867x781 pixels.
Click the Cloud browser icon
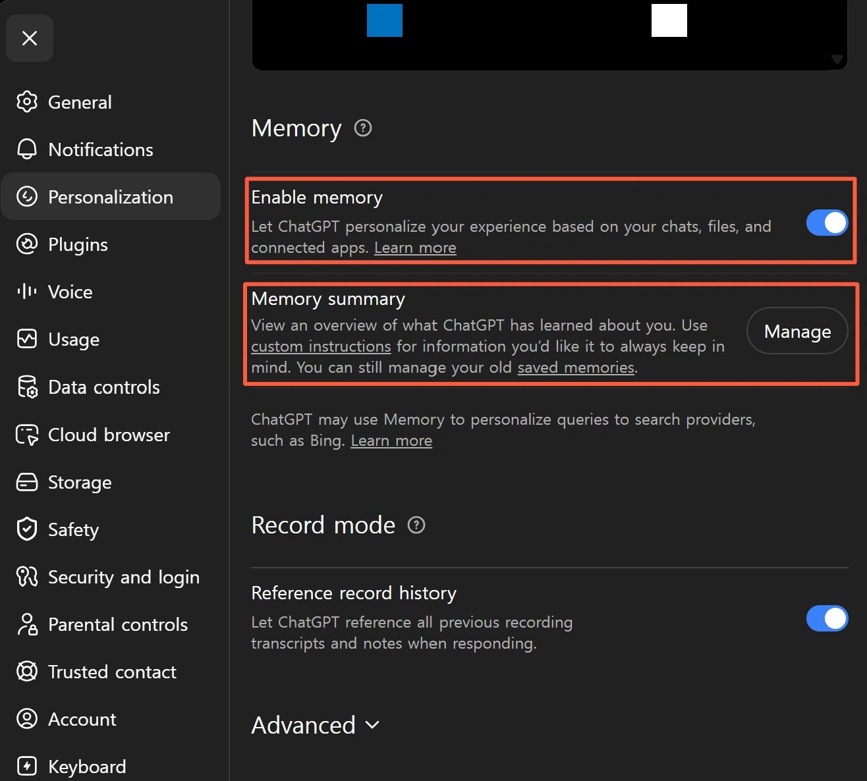coord(27,435)
